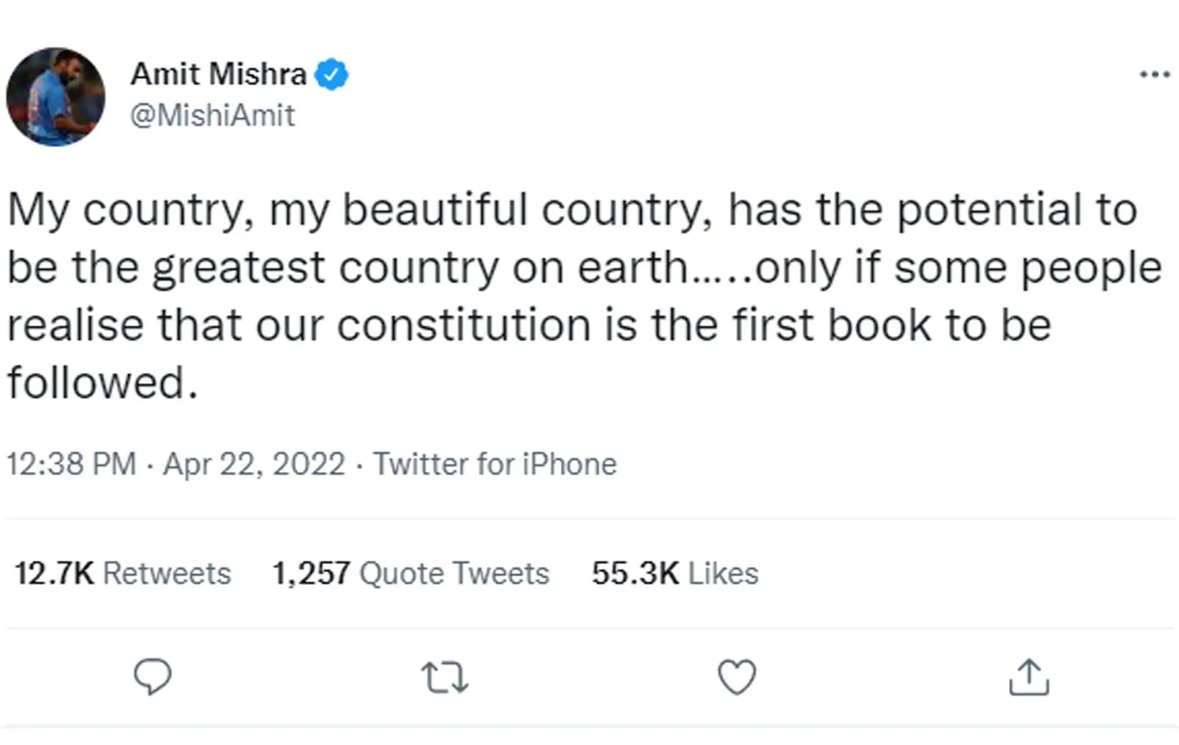1179x745 pixels.
Task: Click the Apr 22, 2022 date
Action: (254, 464)
